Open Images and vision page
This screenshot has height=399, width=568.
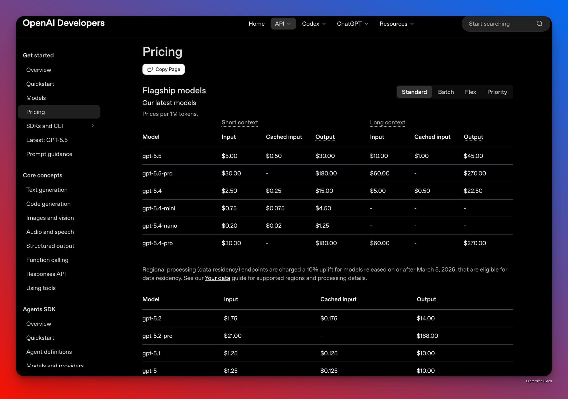(x=50, y=218)
